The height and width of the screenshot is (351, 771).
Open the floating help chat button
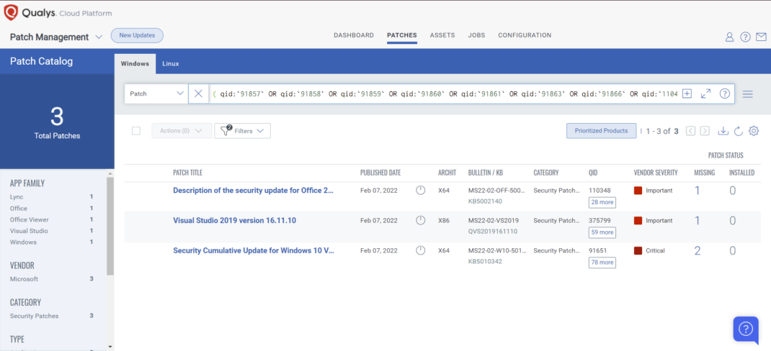click(746, 329)
